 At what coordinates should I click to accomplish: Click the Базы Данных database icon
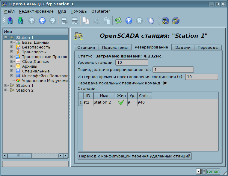tap(18, 43)
